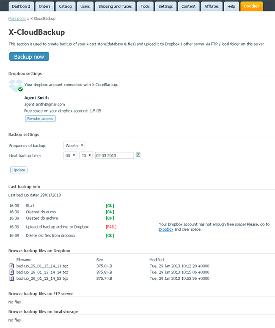Click [OK] for Delete old files from dropbox
Viewport: 275px width, 328px height.
pos(110,236)
